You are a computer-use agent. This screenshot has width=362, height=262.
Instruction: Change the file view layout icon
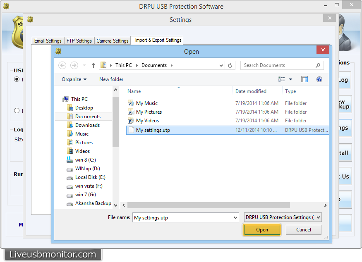[281, 79]
